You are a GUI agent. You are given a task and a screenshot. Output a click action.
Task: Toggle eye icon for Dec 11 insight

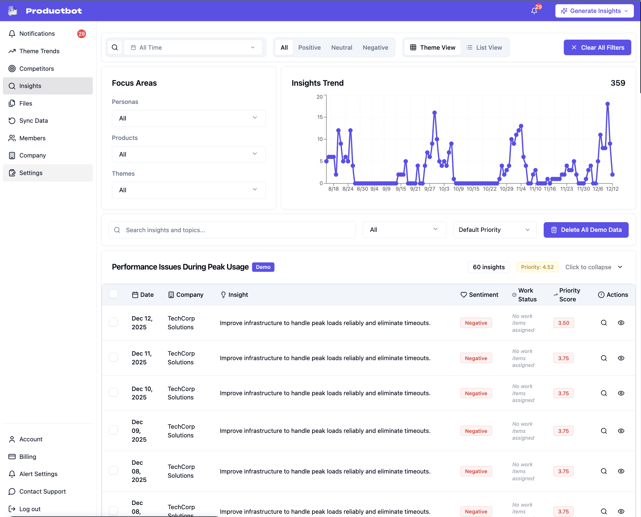(x=621, y=358)
